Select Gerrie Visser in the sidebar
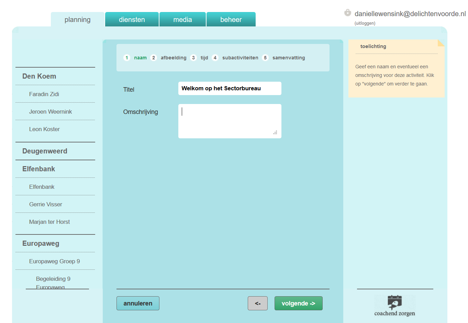Screen dimensions: 468x323 pos(46,204)
